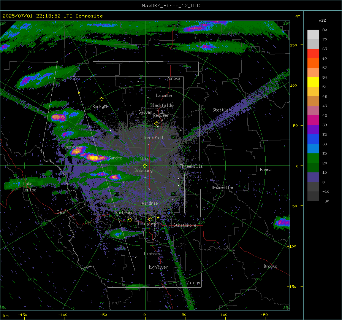
Task: Click the Brooks label
Action: click(270, 266)
